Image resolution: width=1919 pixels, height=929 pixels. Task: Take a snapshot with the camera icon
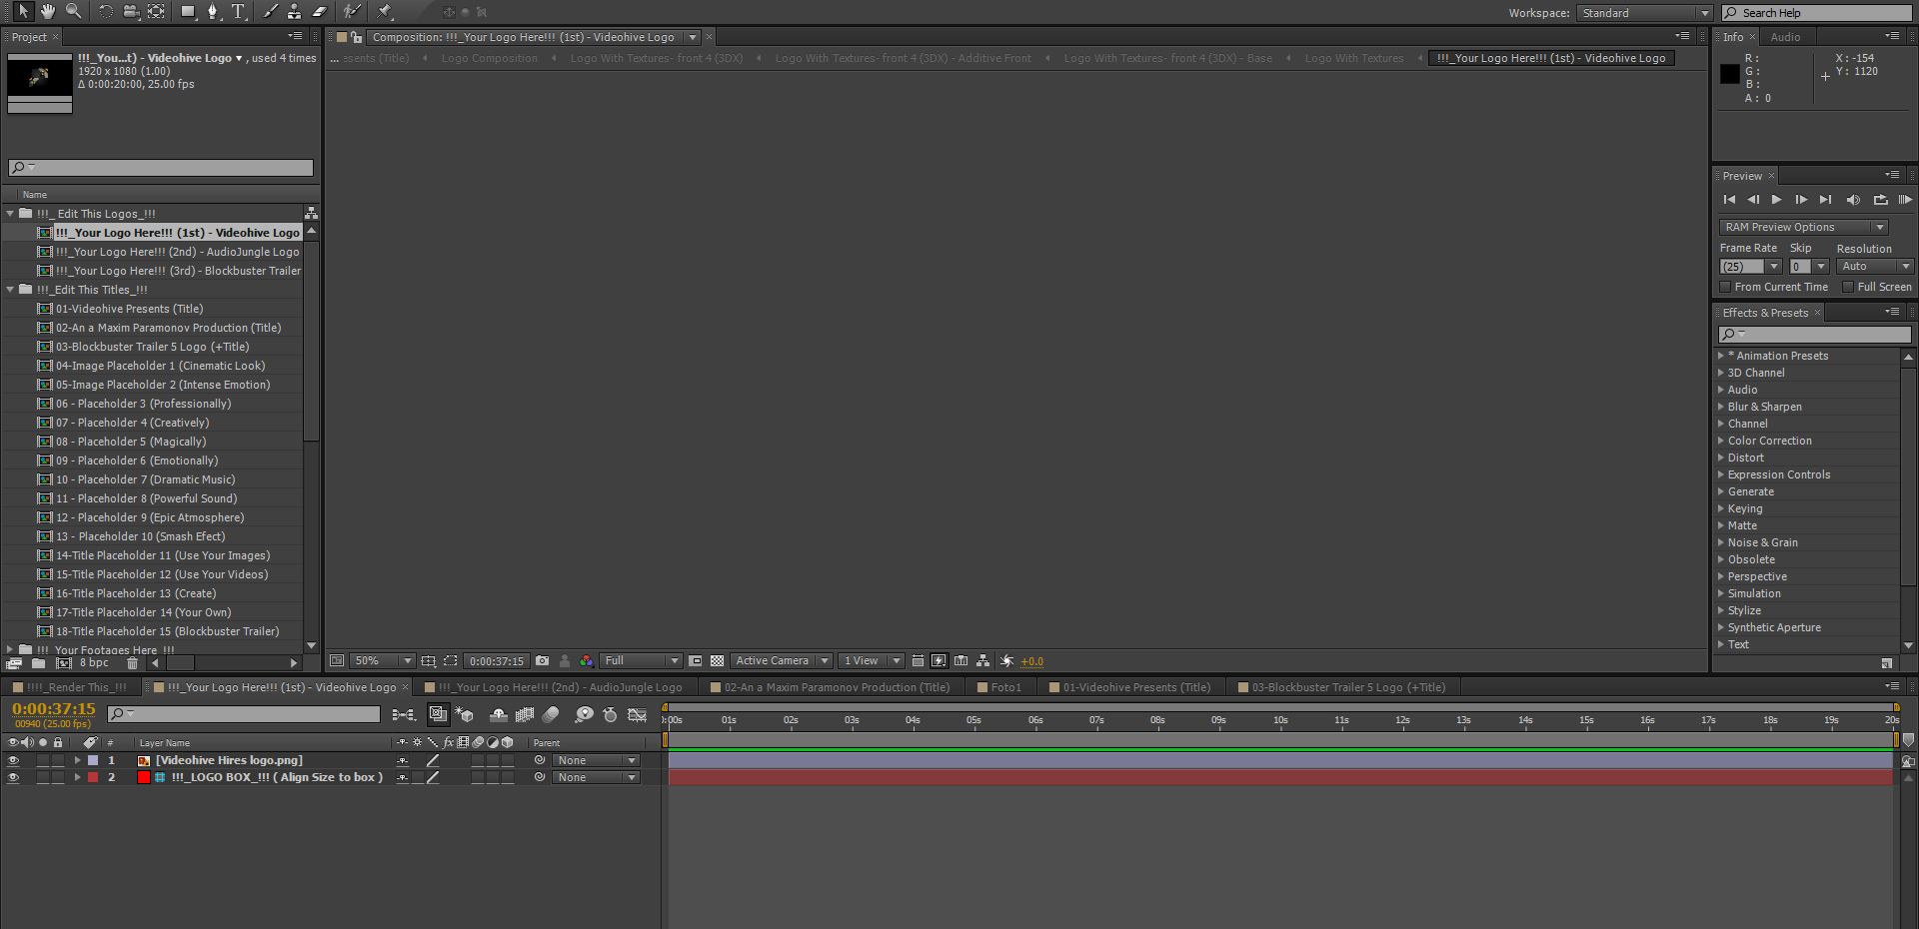click(x=542, y=661)
